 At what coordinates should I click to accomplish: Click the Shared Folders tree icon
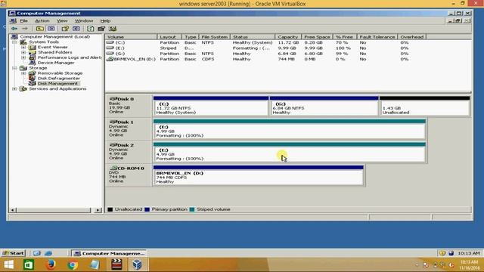pos(33,52)
